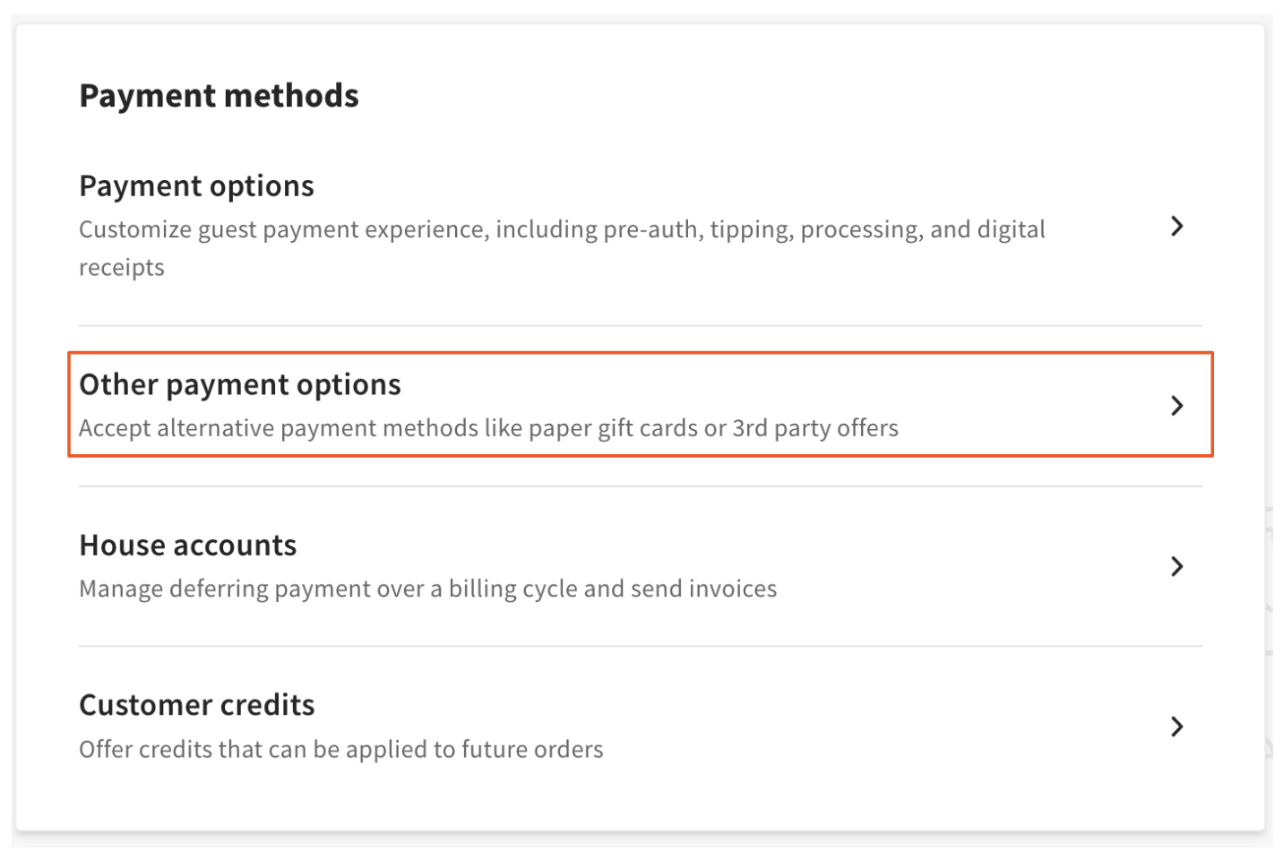The image size is (1283, 860).
Task: Expand the Payment options section
Action: [627, 224]
